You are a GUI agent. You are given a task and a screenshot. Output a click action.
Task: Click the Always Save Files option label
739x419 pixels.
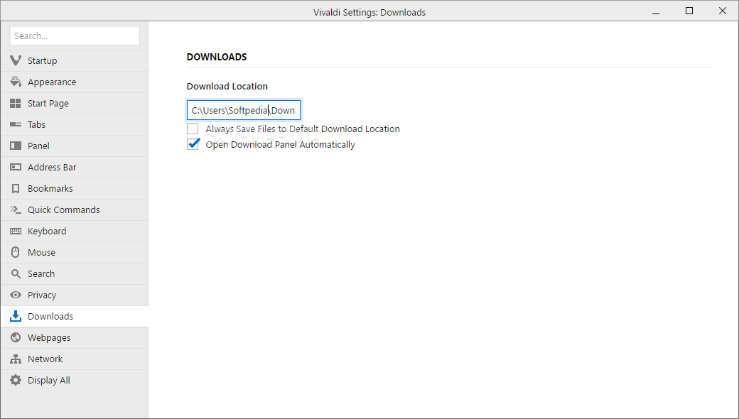[x=303, y=129]
